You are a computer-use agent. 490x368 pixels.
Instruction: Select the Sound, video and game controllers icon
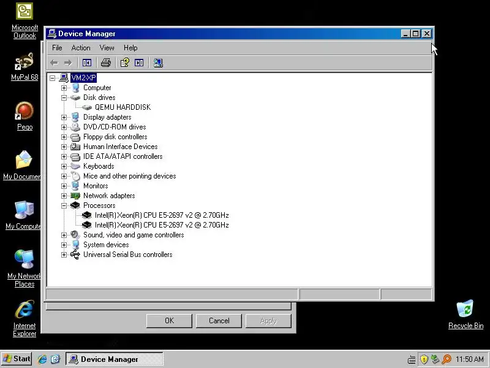coord(75,235)
